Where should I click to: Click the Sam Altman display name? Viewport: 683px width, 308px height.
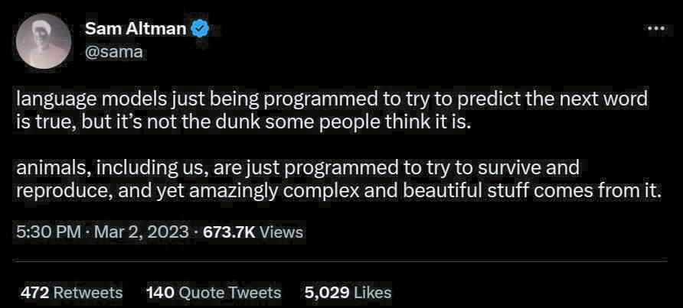click(137, 30)
